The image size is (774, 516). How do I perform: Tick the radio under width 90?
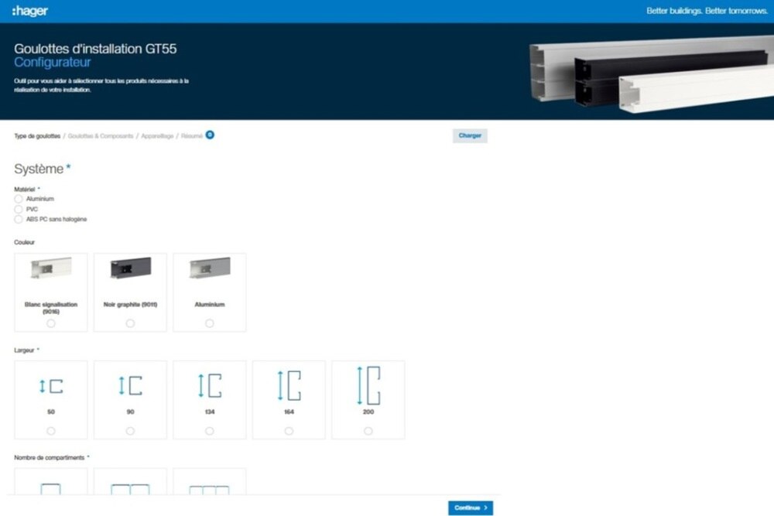coord(130,431)
